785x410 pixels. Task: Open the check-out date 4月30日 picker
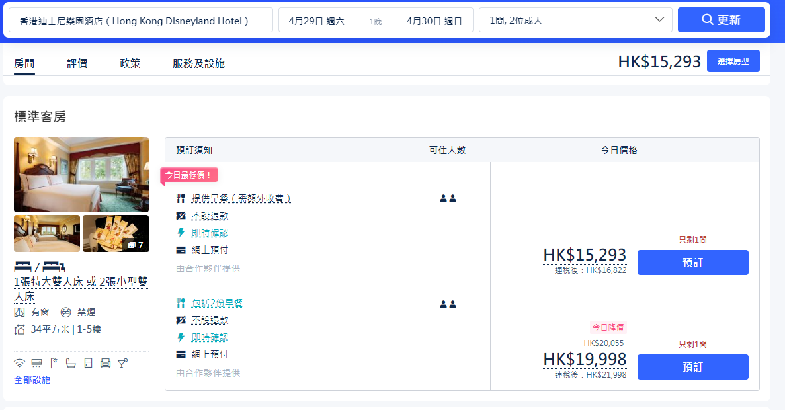click(434, 21)
